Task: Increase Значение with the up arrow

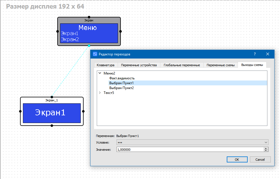Action: [266, 148]
